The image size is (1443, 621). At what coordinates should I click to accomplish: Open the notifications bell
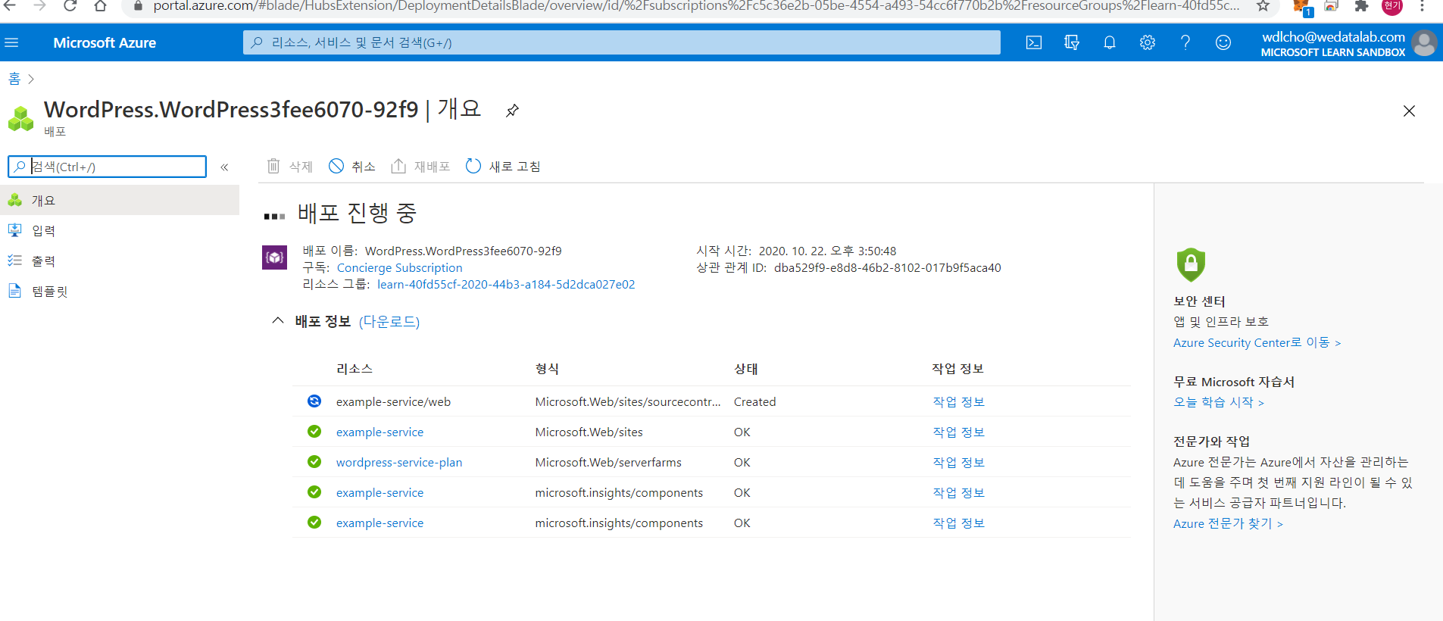point(1110,42)
